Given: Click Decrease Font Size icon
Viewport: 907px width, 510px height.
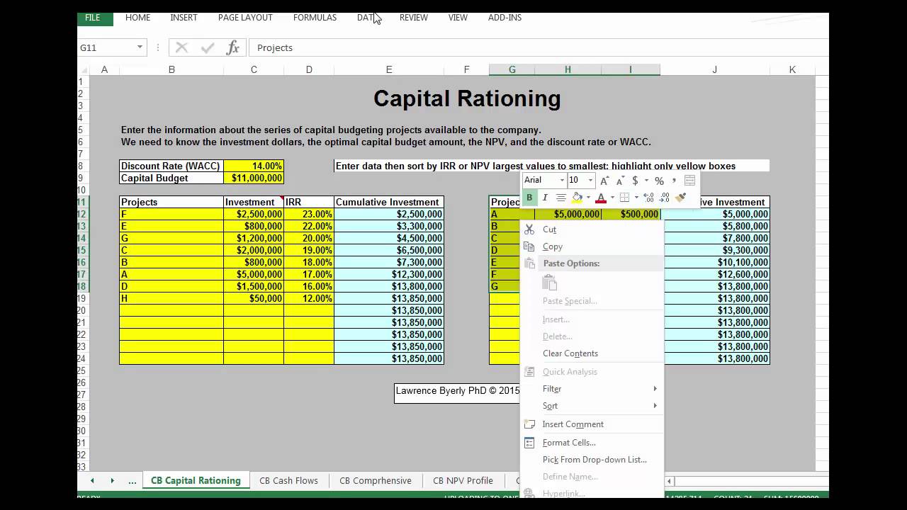Looking at the screenshot, I should click(620, 181).
